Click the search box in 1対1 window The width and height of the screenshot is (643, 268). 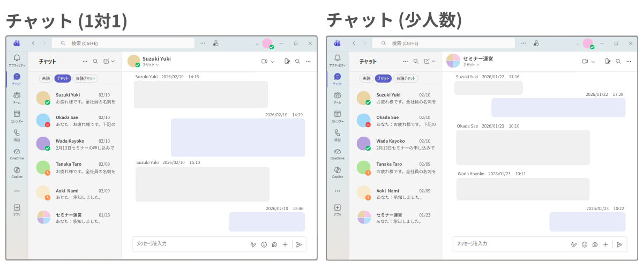pos(123,43)
